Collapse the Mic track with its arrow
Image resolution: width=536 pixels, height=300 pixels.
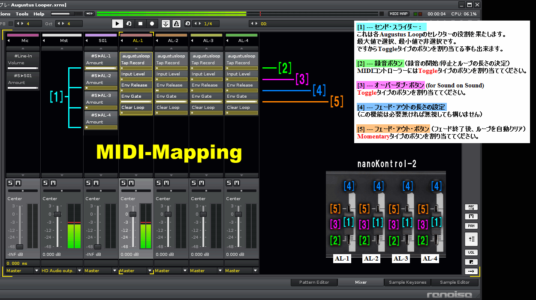(9, 41)
